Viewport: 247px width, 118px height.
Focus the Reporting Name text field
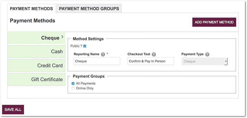[x=97, y=61]
